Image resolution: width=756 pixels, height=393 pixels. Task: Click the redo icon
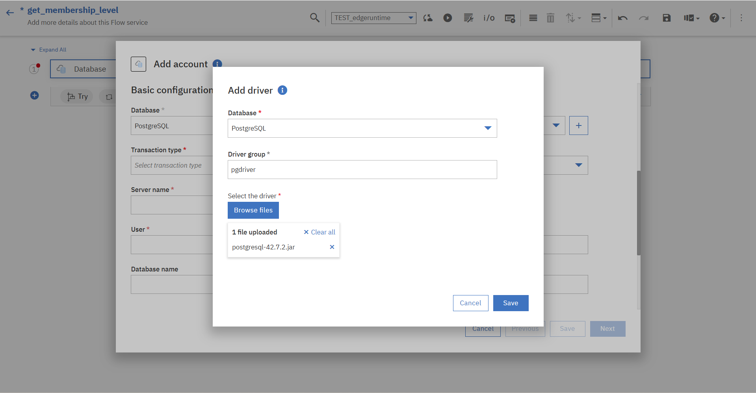[644, 18]
